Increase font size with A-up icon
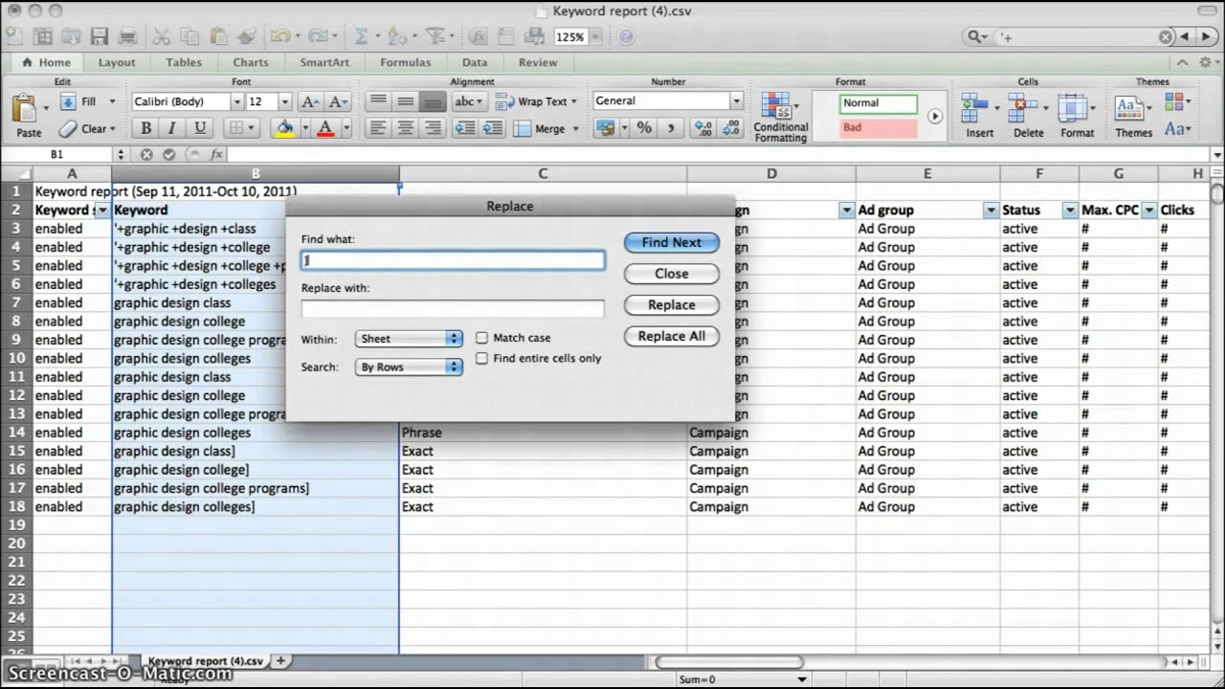Image resolution: width=1225 pixels, height=689 pixels. (x=310, y=101)
